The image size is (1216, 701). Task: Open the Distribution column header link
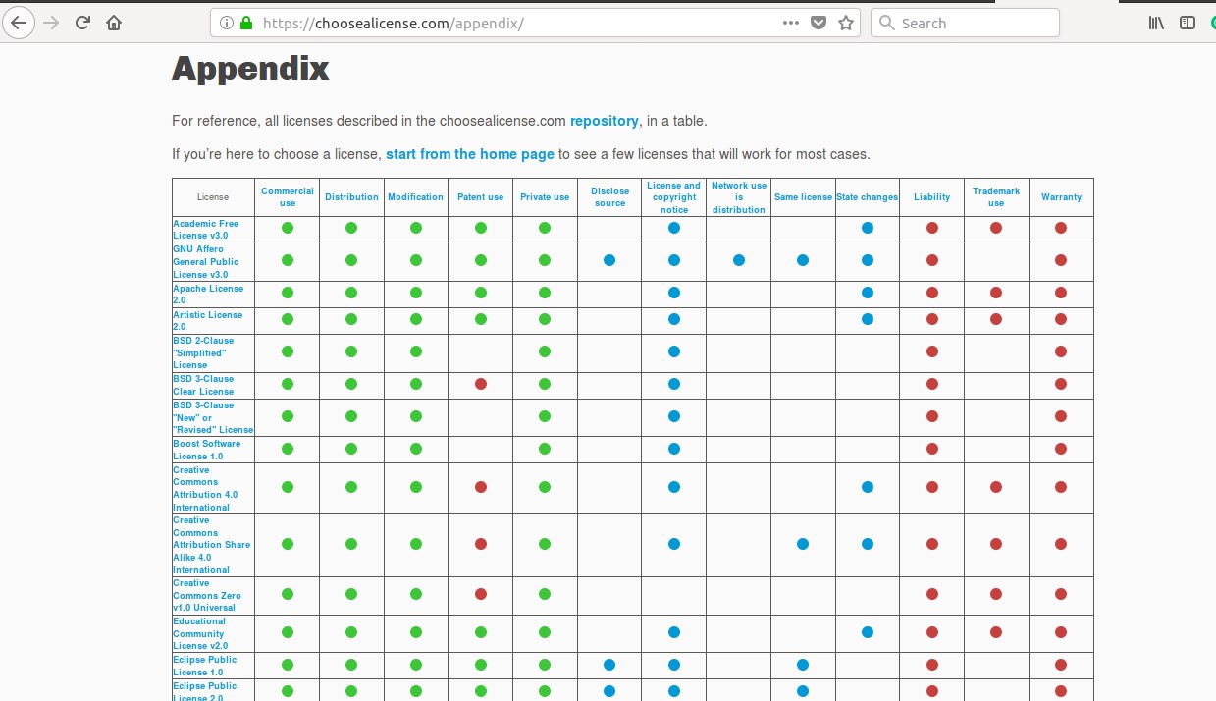click(x=351, y=197)
